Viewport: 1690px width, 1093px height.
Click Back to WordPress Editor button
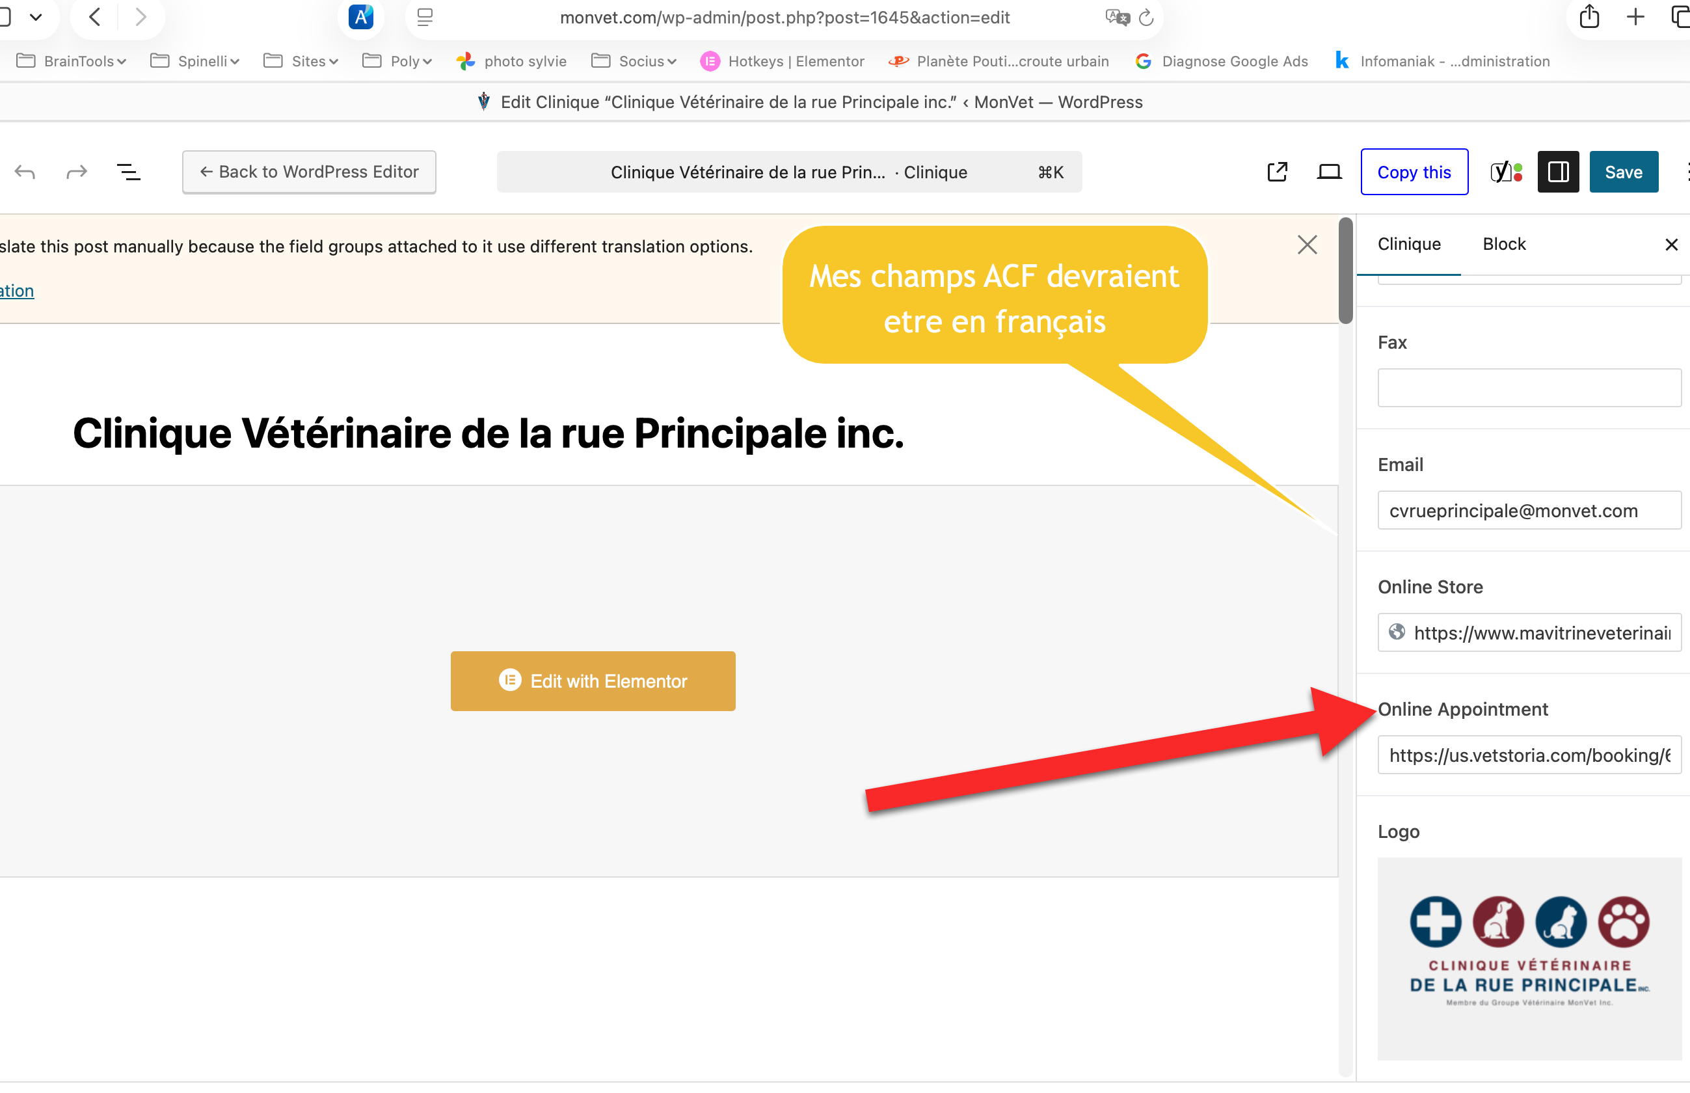point(308,172)
